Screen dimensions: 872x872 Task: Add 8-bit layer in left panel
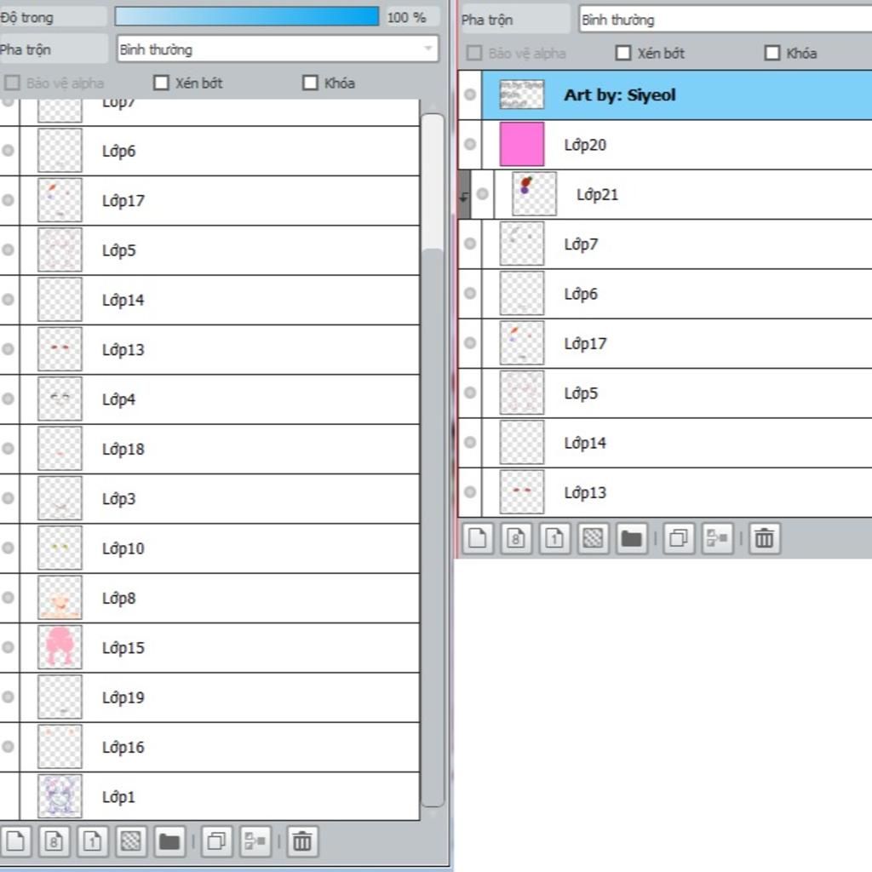coord(54,840)
